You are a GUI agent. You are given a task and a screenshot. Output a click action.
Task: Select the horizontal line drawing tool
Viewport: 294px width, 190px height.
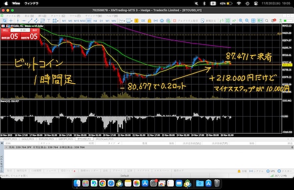tap(24, 21)
